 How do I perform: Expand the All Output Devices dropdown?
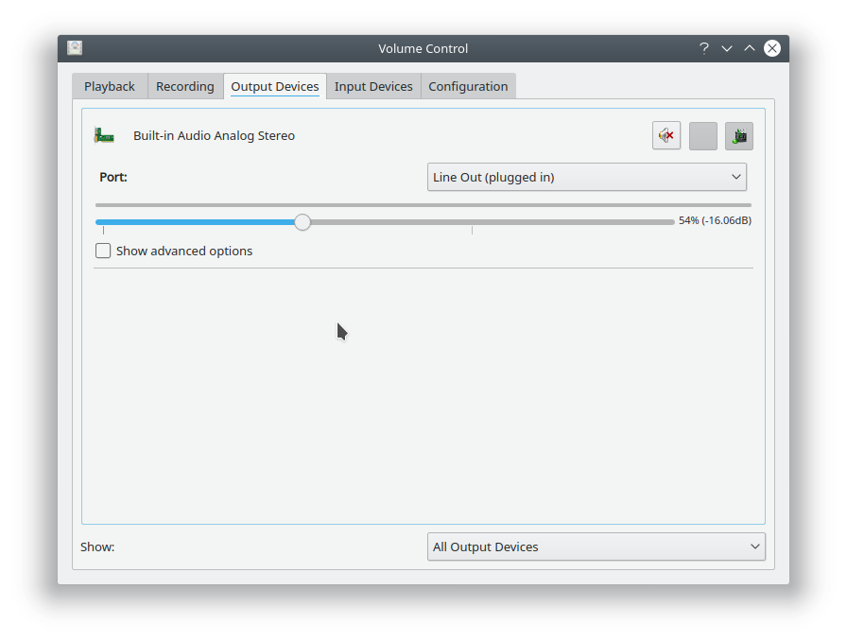pyautogui.click(x=596, y=547)
